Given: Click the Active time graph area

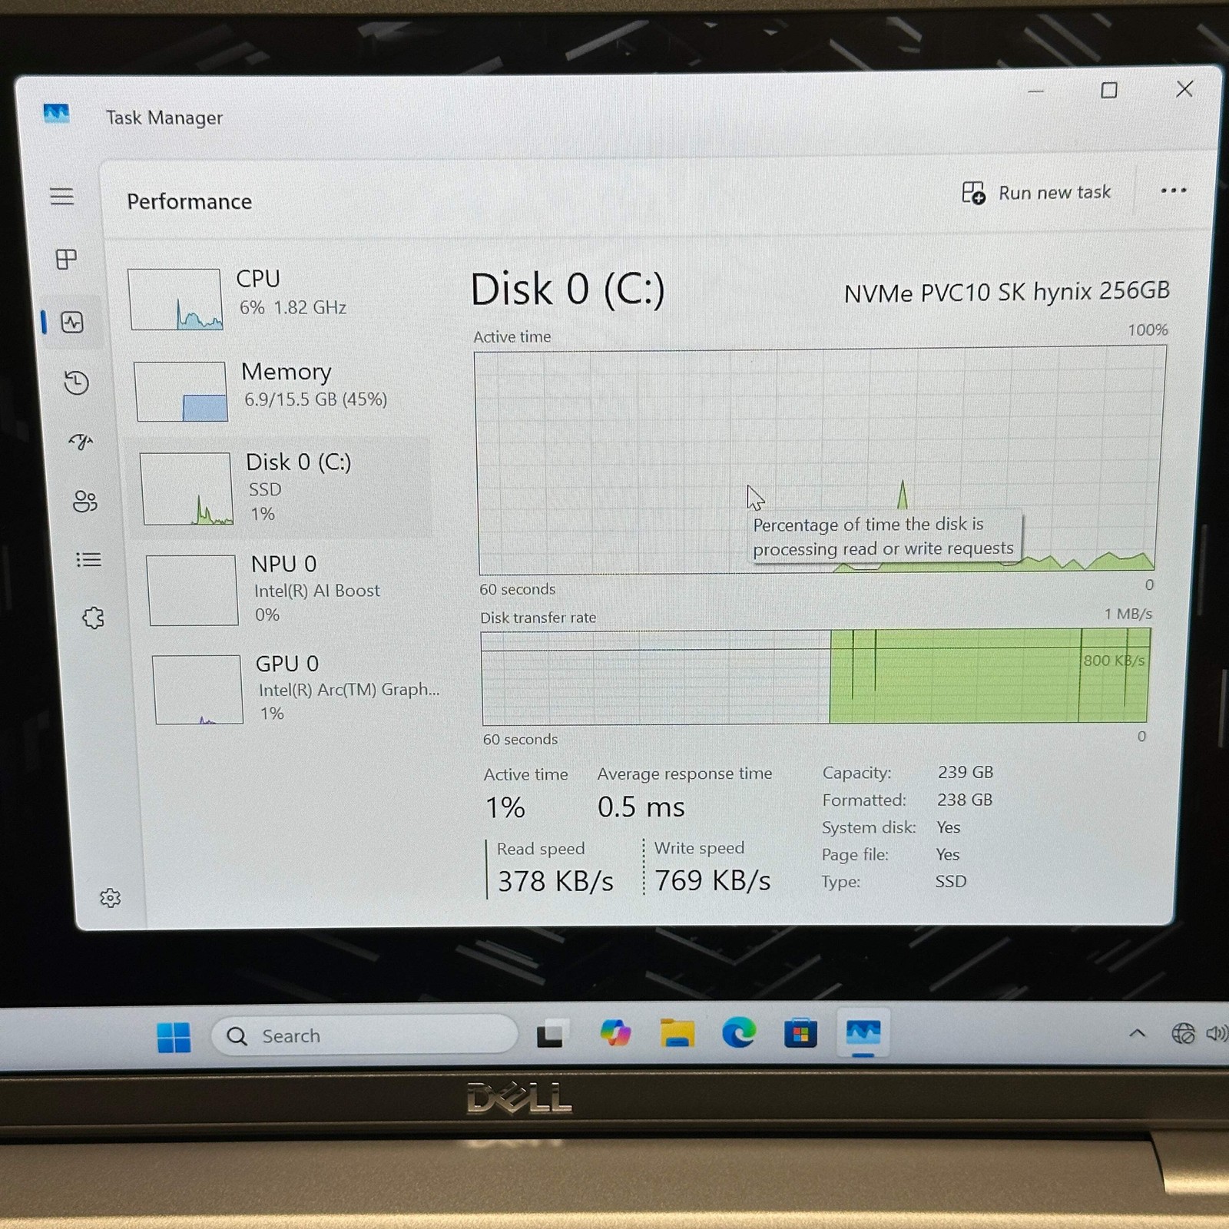Looking at the screenshot, I should 819,461.
